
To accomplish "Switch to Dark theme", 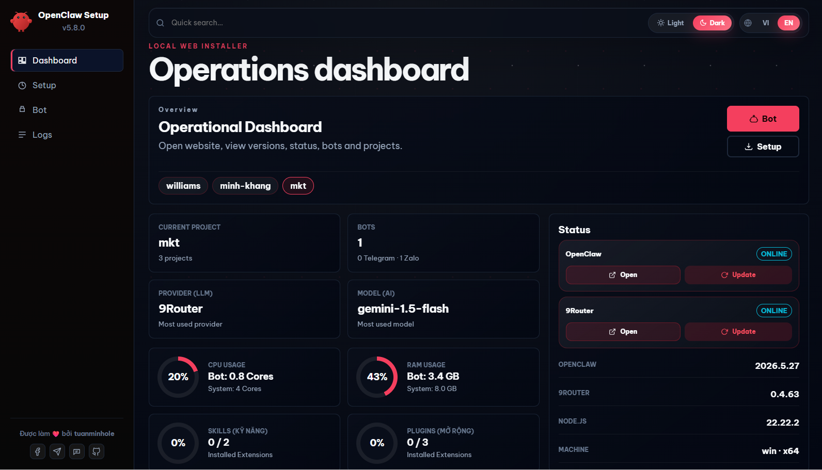I will tap(712, 23).
